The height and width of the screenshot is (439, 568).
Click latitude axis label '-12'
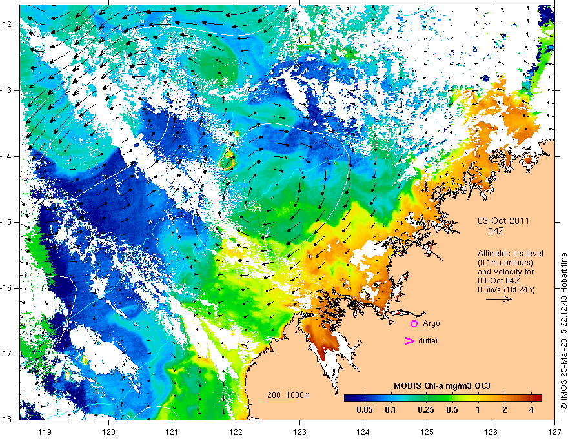point(6,25)
